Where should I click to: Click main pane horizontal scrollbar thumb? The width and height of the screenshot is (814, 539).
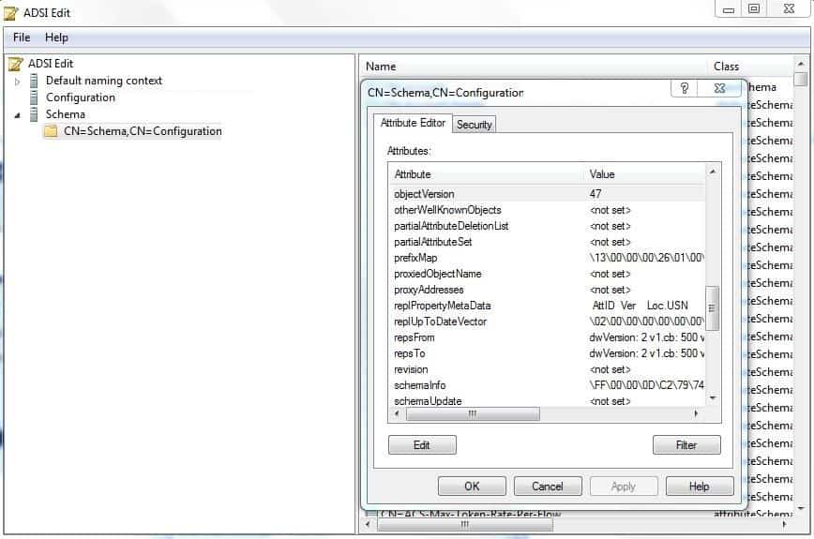tap(465, 525)
